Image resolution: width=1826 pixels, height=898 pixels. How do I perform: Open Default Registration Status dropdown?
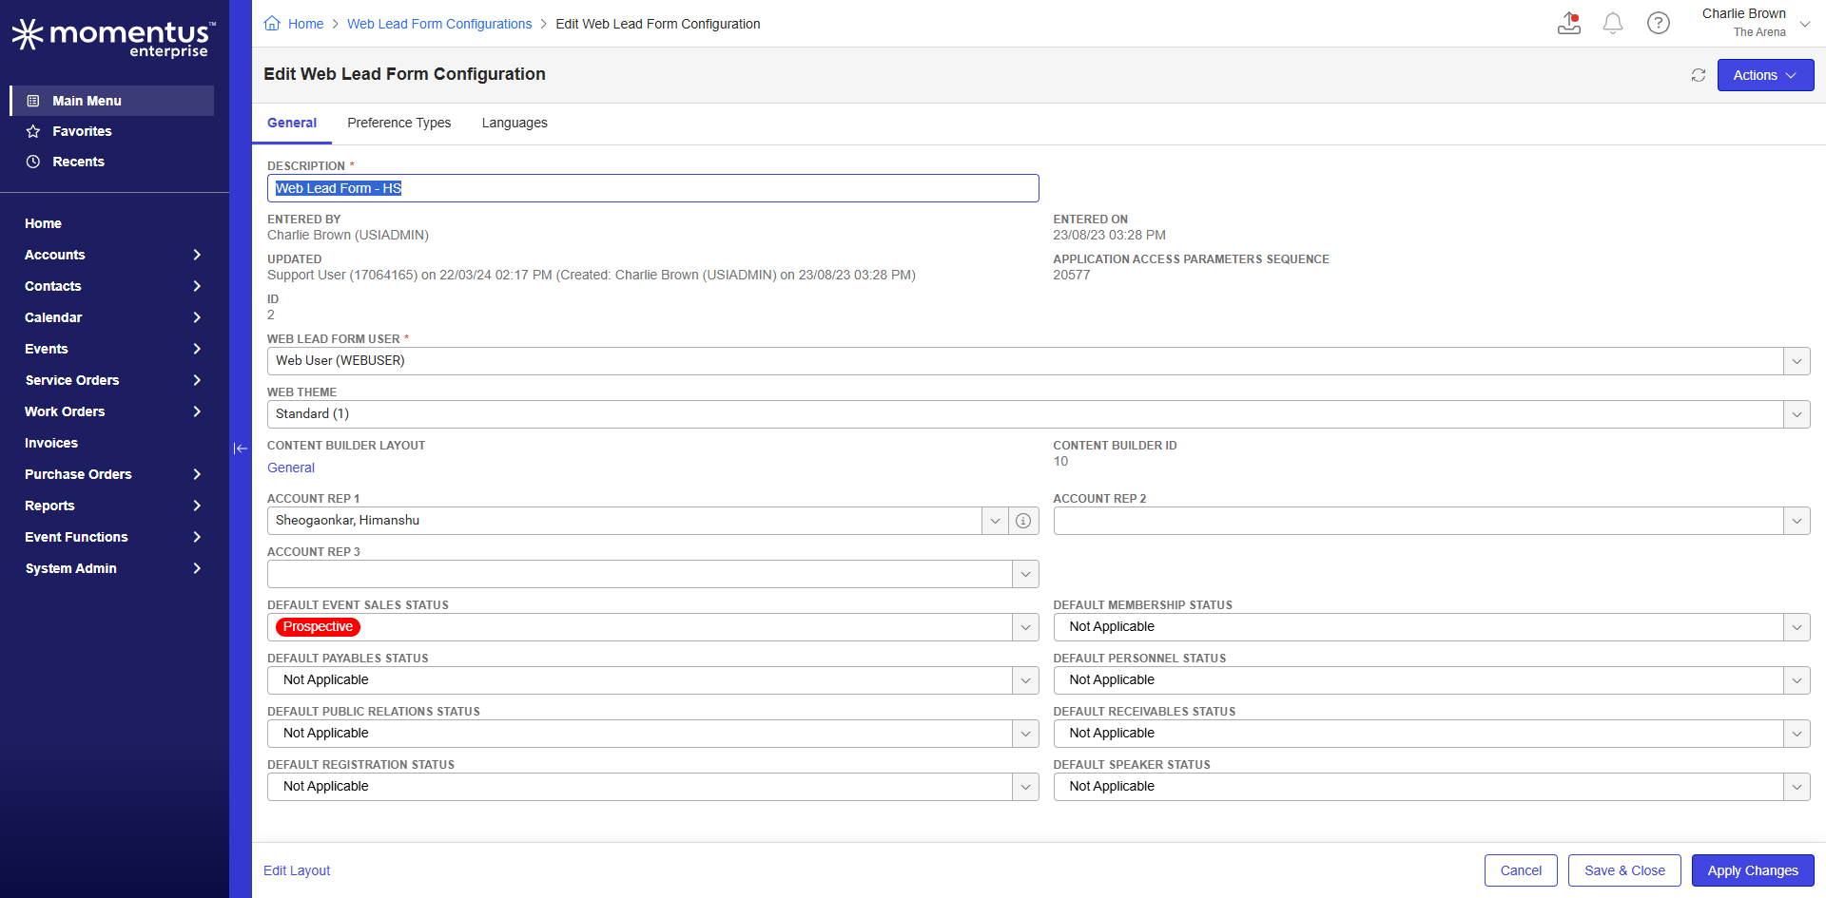tap(1025, 787)
